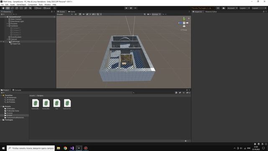This screenshot has height=151, width=268.
Task: Open TexturesAndMaterials folder
Action: 15,117
